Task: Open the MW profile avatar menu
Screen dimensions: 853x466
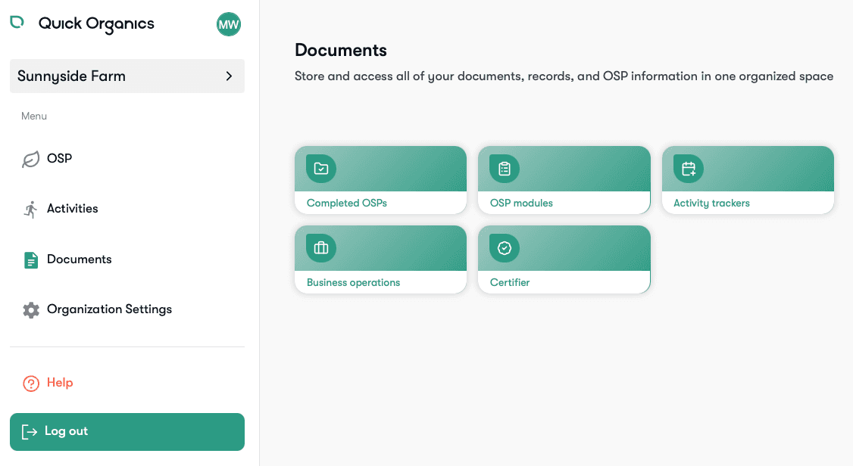Action: pos(229,24)
